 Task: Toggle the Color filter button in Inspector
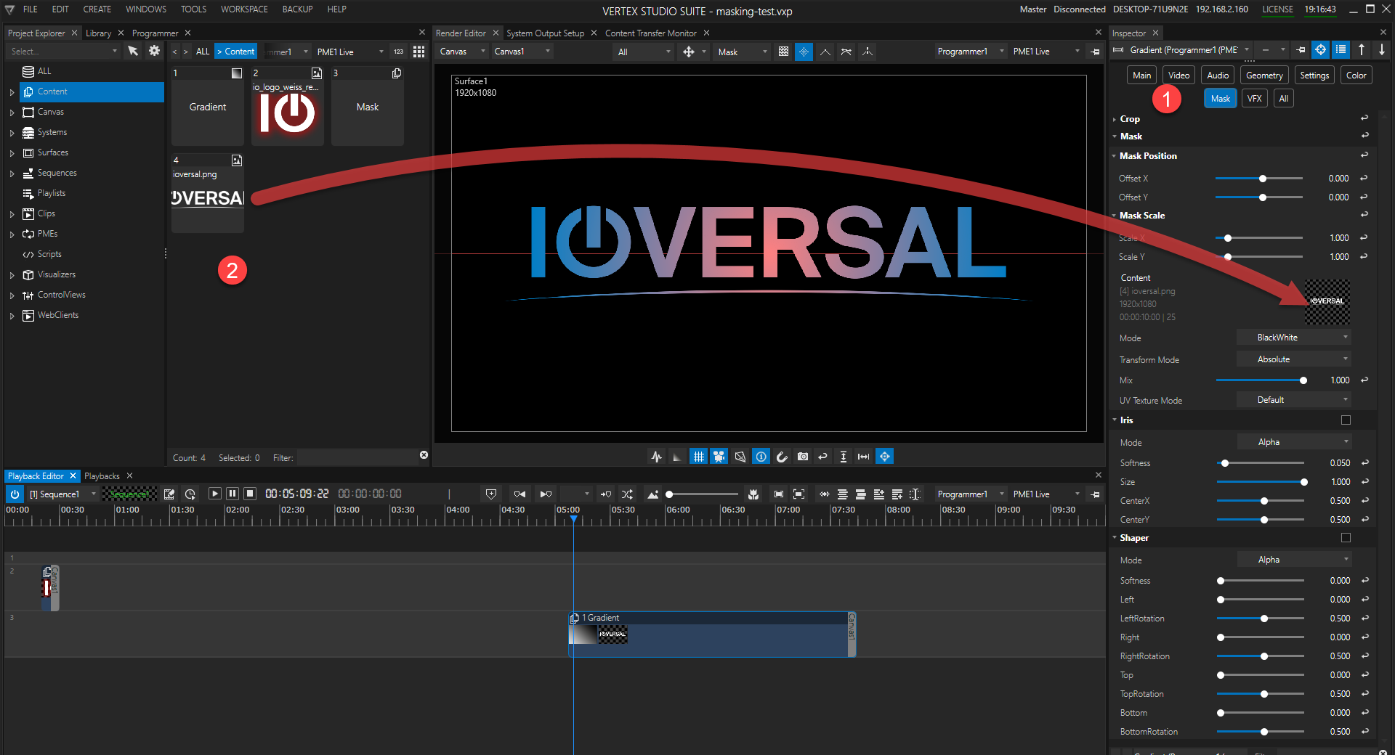1356,75
